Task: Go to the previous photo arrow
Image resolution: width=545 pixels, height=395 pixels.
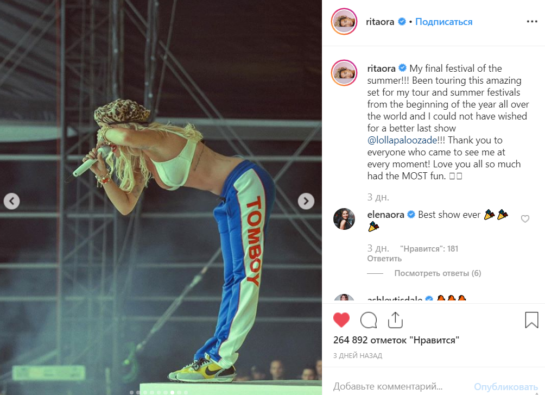Action: [x=11, y=201]
